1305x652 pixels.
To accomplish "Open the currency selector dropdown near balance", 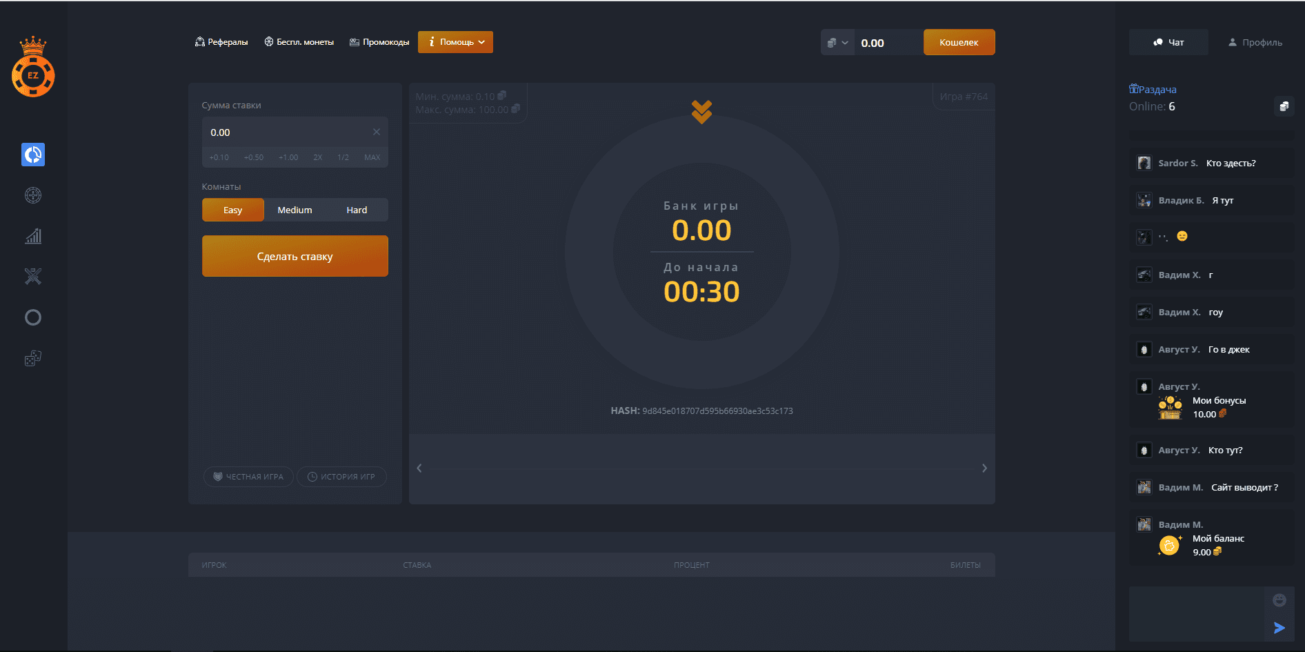I will pyautogui.click(x=837, y=43).
